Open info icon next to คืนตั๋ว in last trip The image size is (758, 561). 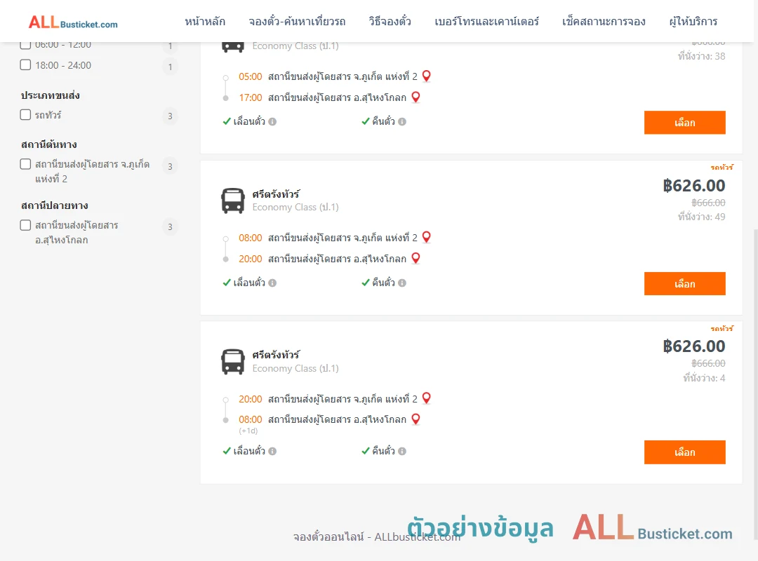402,452
